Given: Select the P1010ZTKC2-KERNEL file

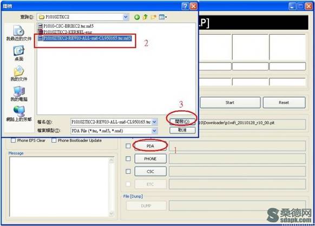Looking at the screenshot, I should click(x=65, y=32).
